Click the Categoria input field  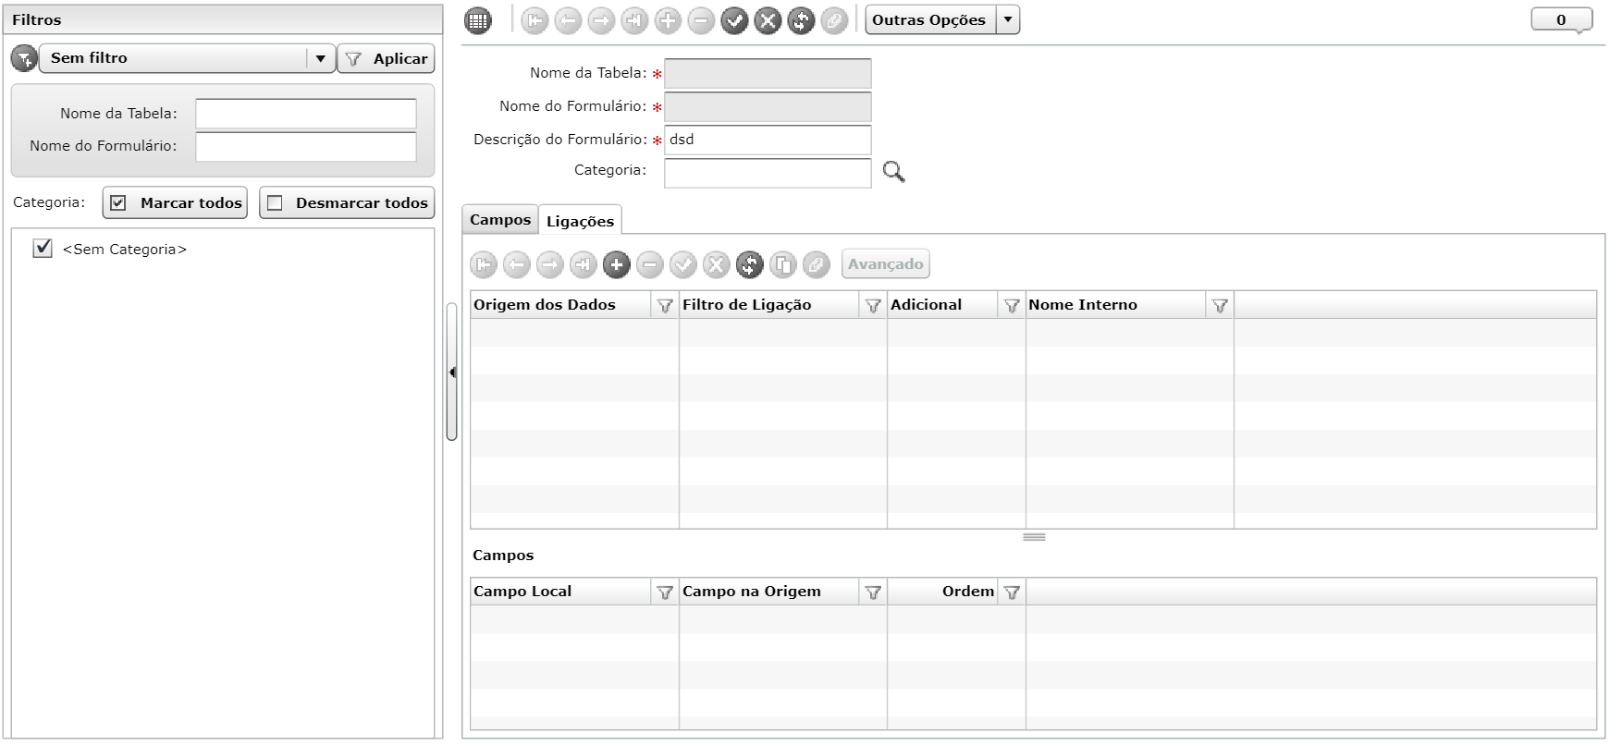point(768,173)
